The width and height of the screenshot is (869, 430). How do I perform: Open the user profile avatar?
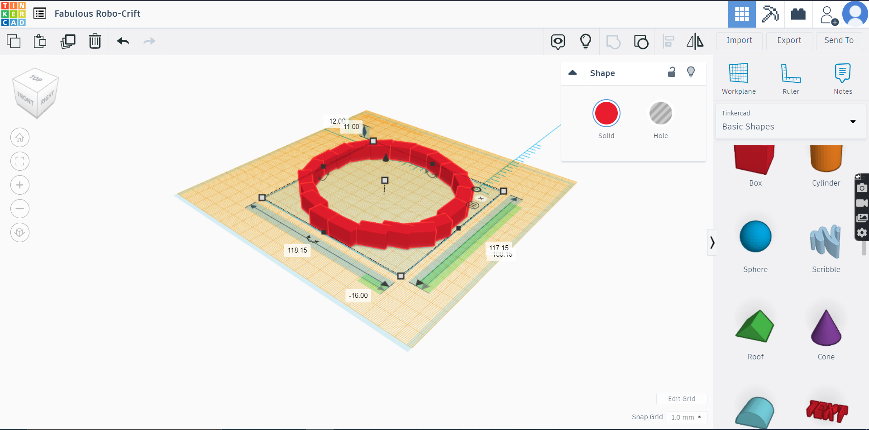point(855,14)
